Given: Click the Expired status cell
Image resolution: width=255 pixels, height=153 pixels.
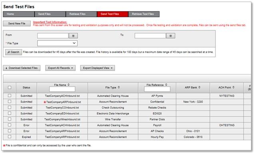Looking at the screenshot, I should click(26, 137).
